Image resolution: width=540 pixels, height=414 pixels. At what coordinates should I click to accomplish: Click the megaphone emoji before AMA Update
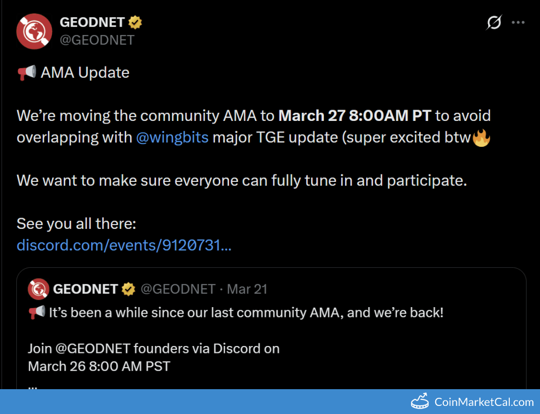coord(26,72)
